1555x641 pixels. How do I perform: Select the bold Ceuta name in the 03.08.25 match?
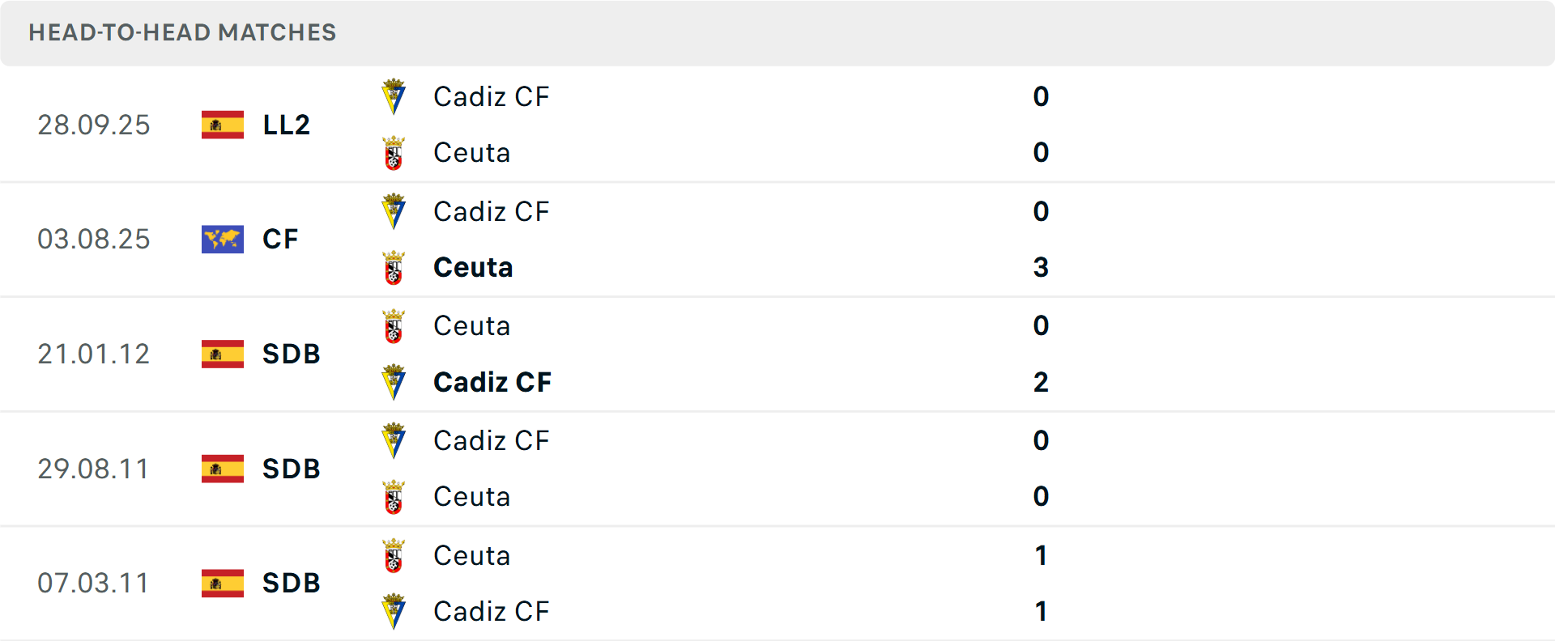(x=473, y=267)
